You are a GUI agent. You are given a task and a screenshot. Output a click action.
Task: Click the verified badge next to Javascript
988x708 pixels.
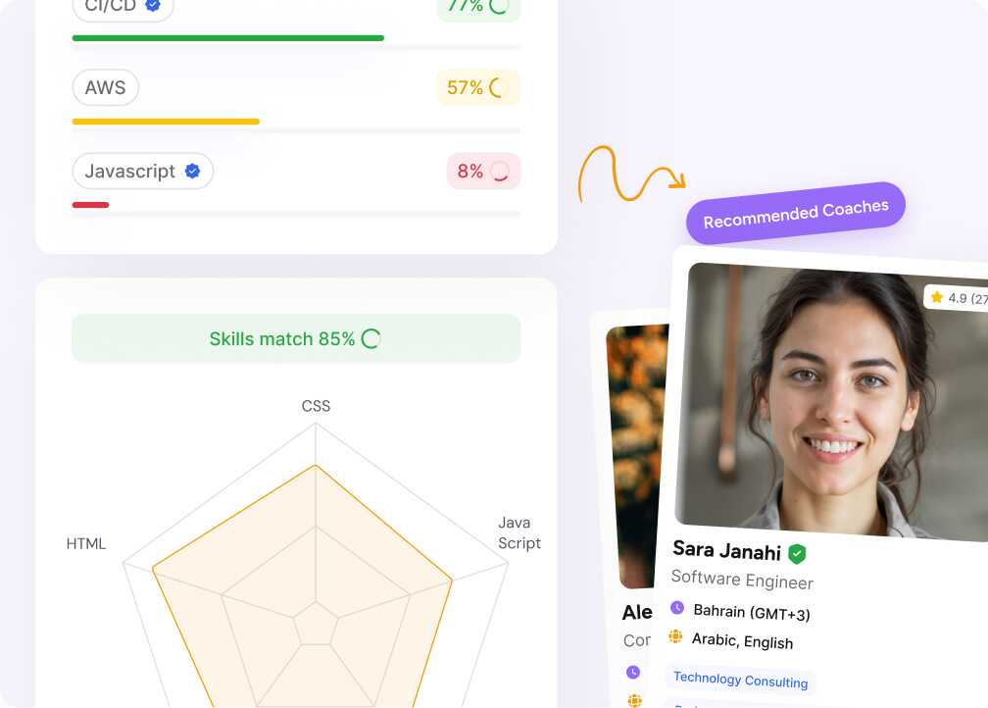192,171
